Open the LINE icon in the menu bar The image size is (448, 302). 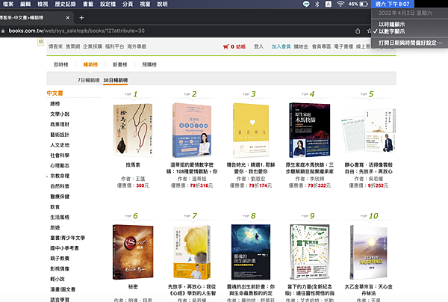(x=306, y=4)
